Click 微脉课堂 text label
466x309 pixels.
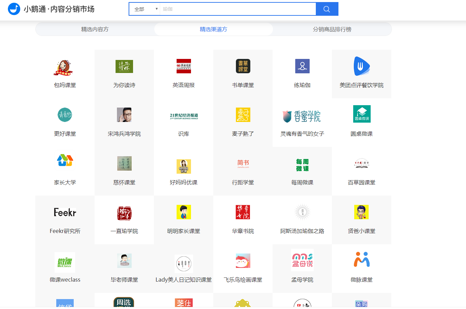pyautogui.click(x=361, y=280)
